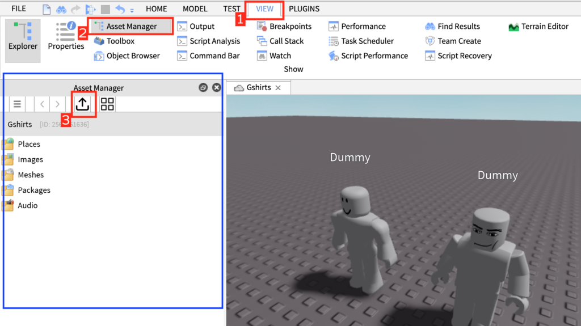Viewport: 581px width, 326px height.
Task: Click the Gshirts game name in Asset Manager
Action: point(20,125)
